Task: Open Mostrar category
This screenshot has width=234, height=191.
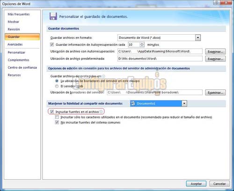Action: [x=14, y=22]
